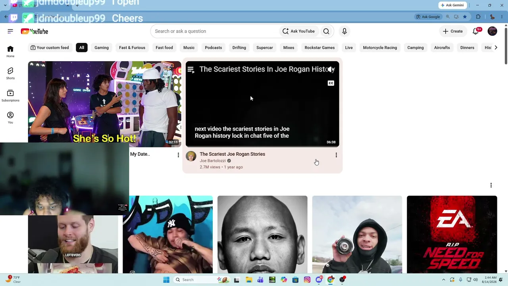
Task: Click the Windows taskbar search box
Action: point(202,280)
